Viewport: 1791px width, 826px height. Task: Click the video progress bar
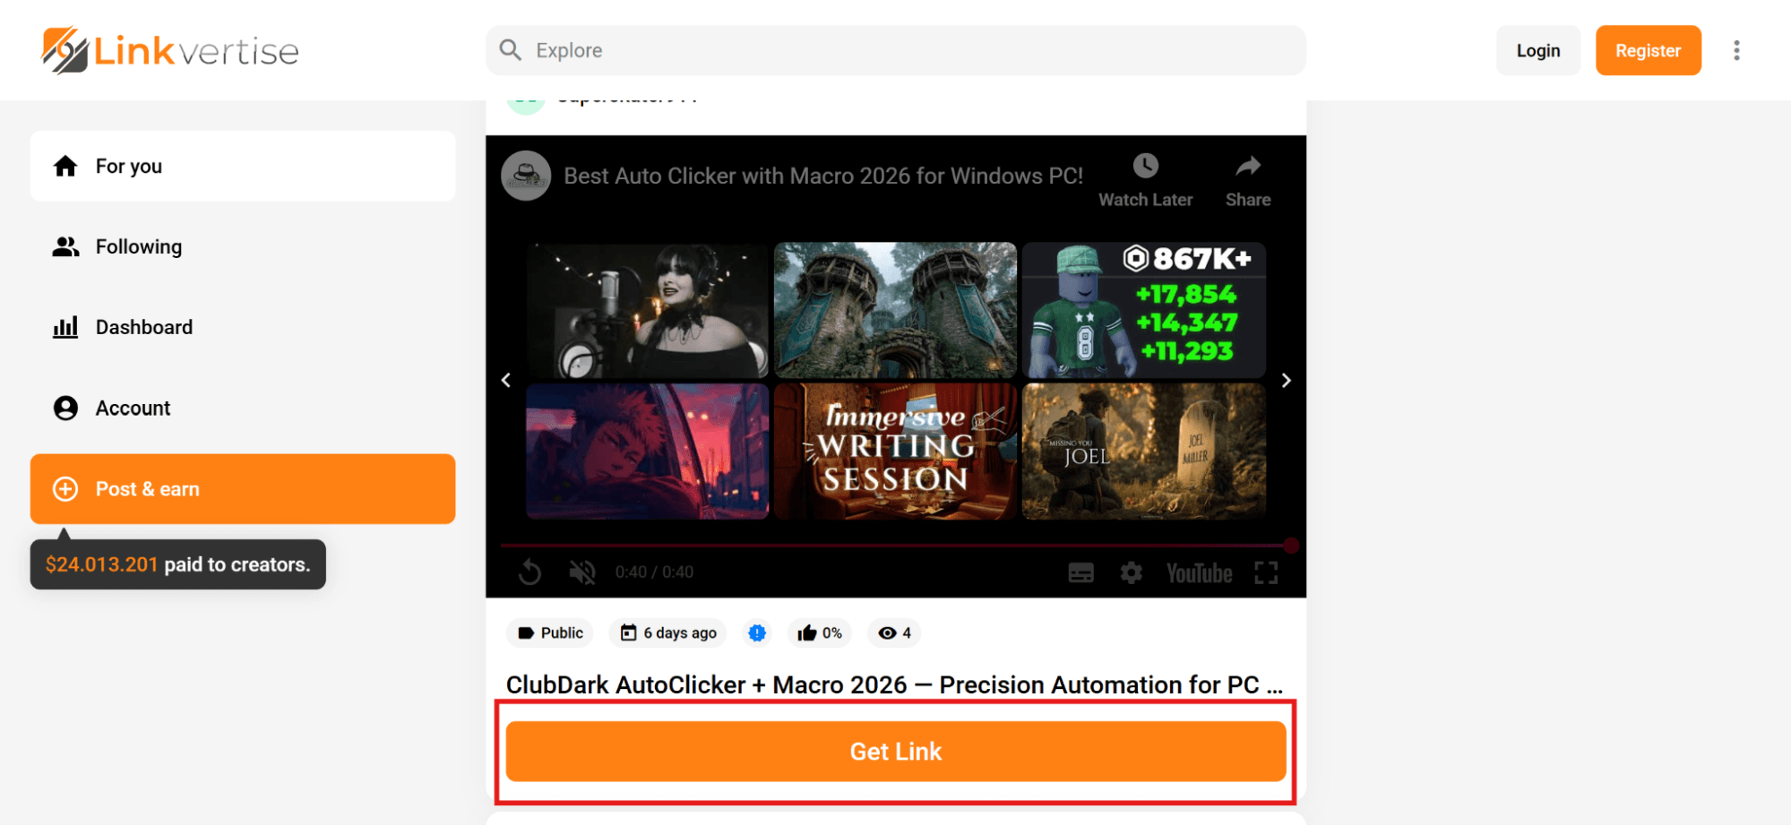coord(896,545)
